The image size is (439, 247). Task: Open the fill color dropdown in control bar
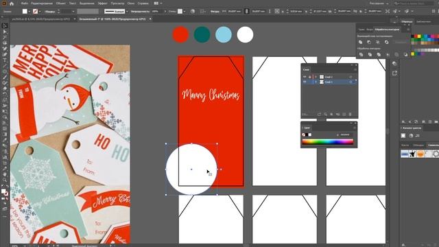29,12
